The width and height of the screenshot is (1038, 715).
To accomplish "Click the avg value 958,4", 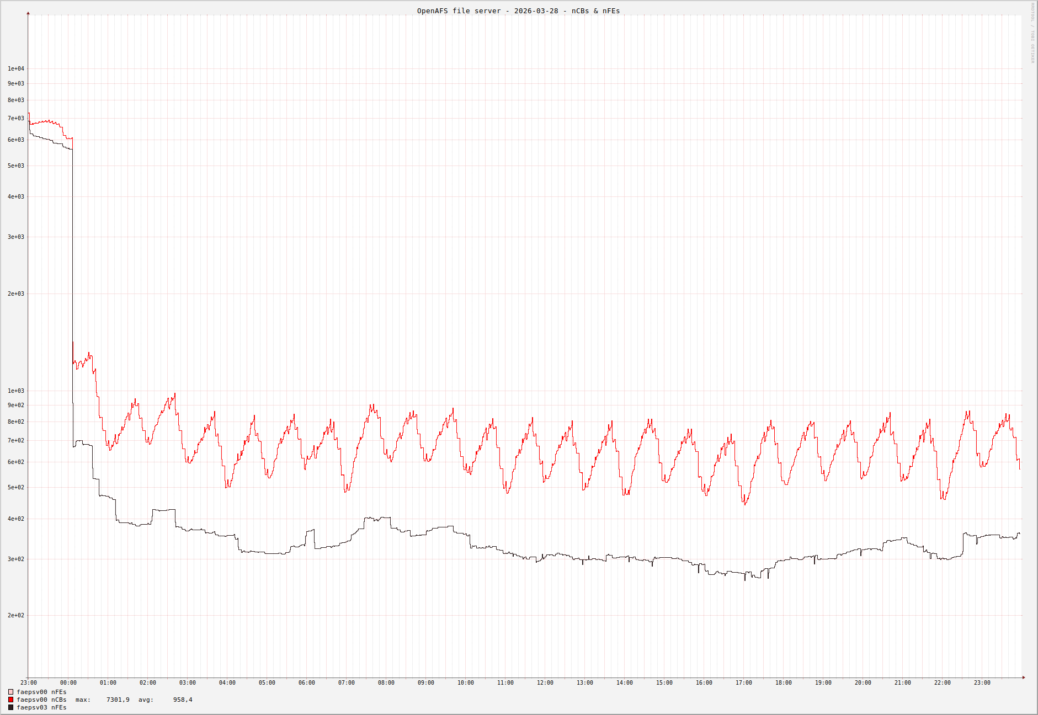I will coord(183,700).
